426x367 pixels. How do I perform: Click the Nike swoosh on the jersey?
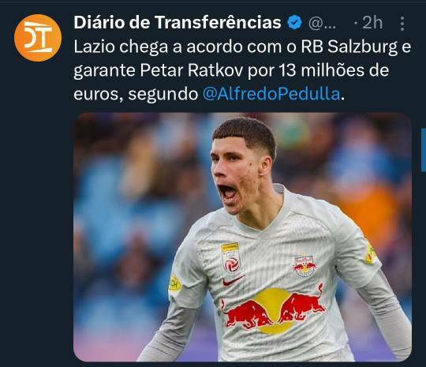233,280
